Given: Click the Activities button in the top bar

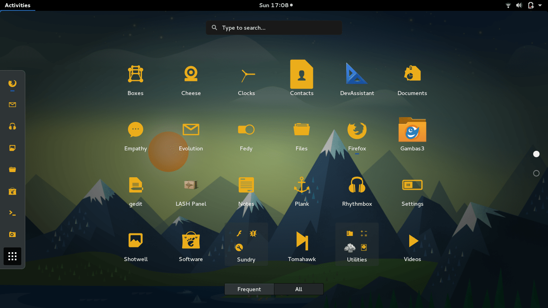Looking at the screenshot, I should point(18,5).
